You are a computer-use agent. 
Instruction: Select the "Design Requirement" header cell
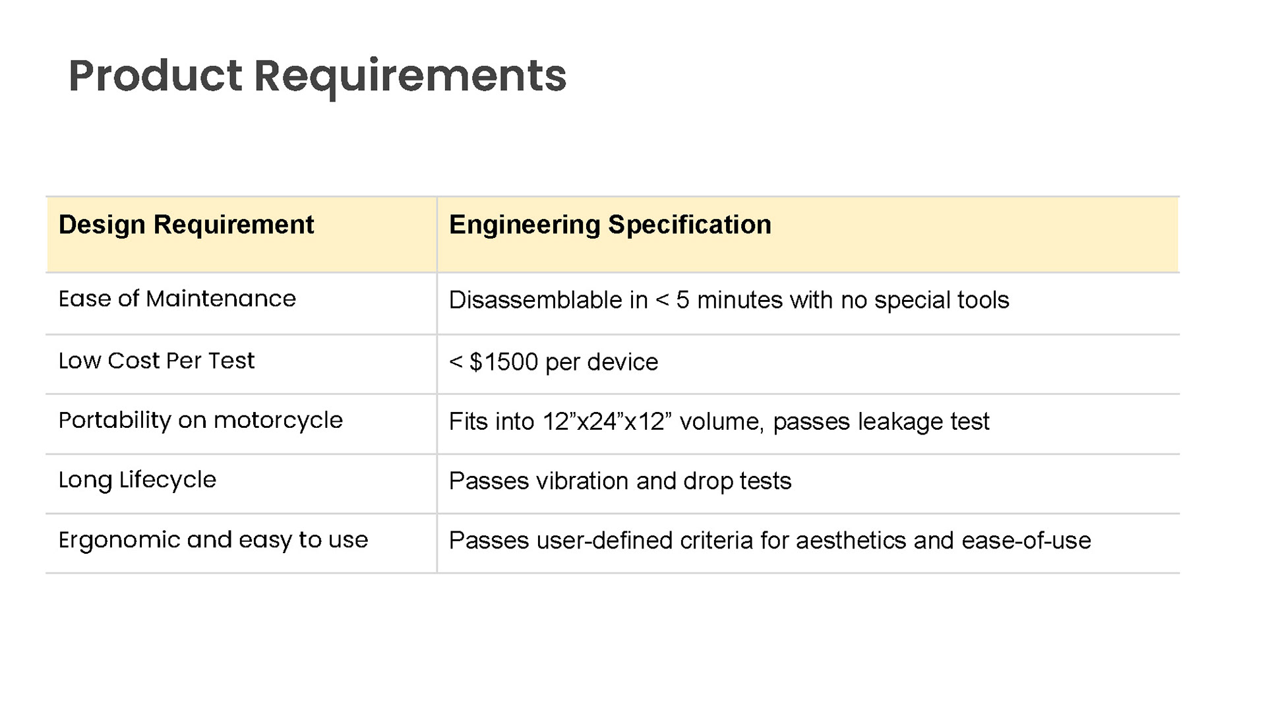(186, 225)
